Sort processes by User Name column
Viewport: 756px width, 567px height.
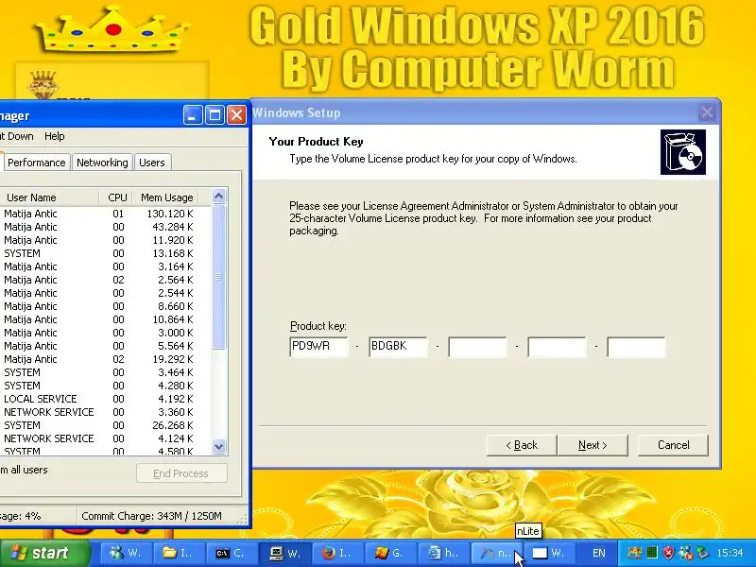(x=49, y=198)
